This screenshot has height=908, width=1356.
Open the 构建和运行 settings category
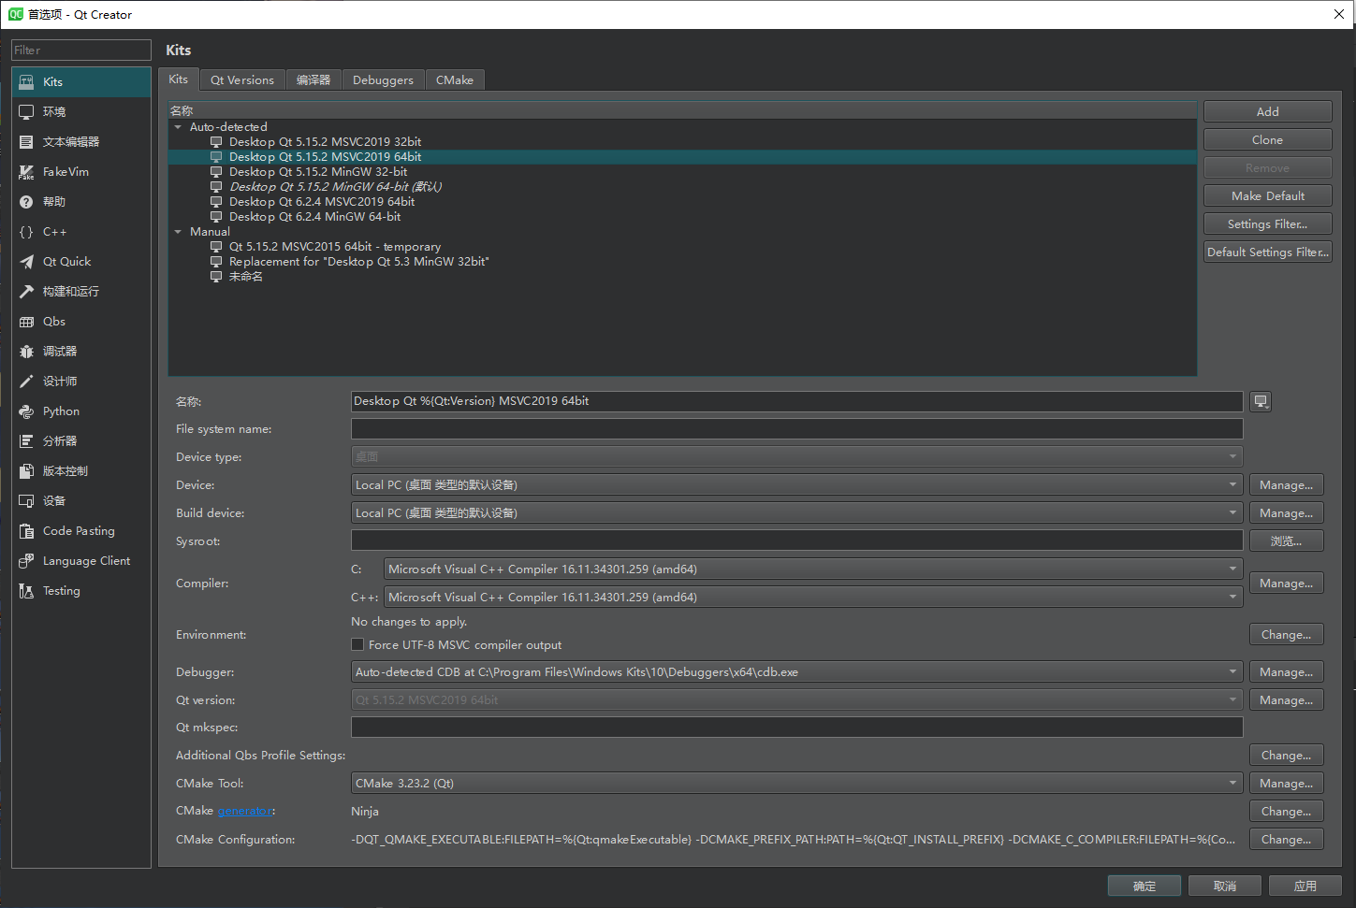pos(81,292)
